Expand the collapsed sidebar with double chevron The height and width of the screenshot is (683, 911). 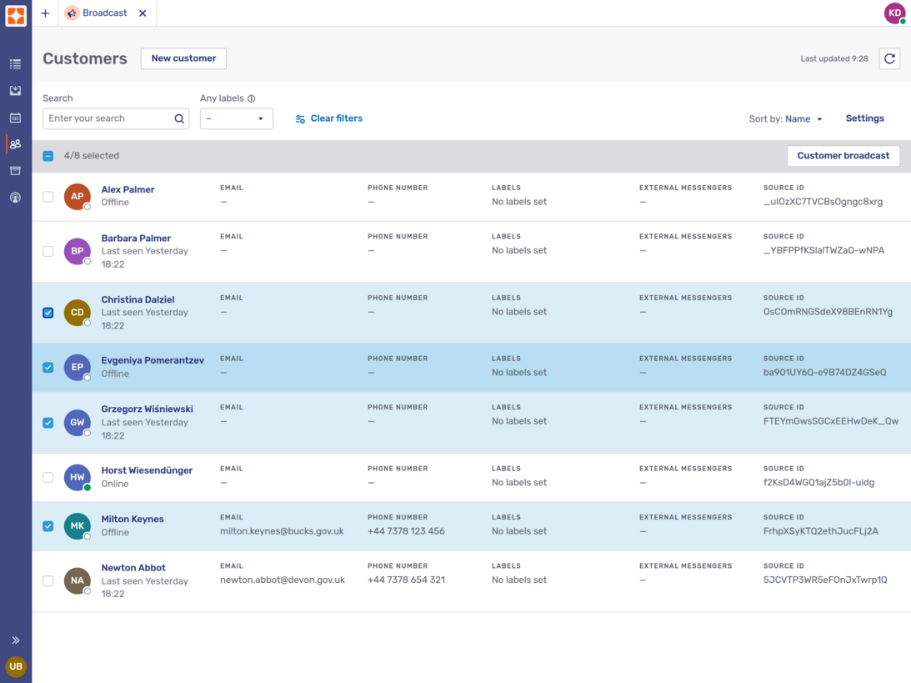(15, 640)
